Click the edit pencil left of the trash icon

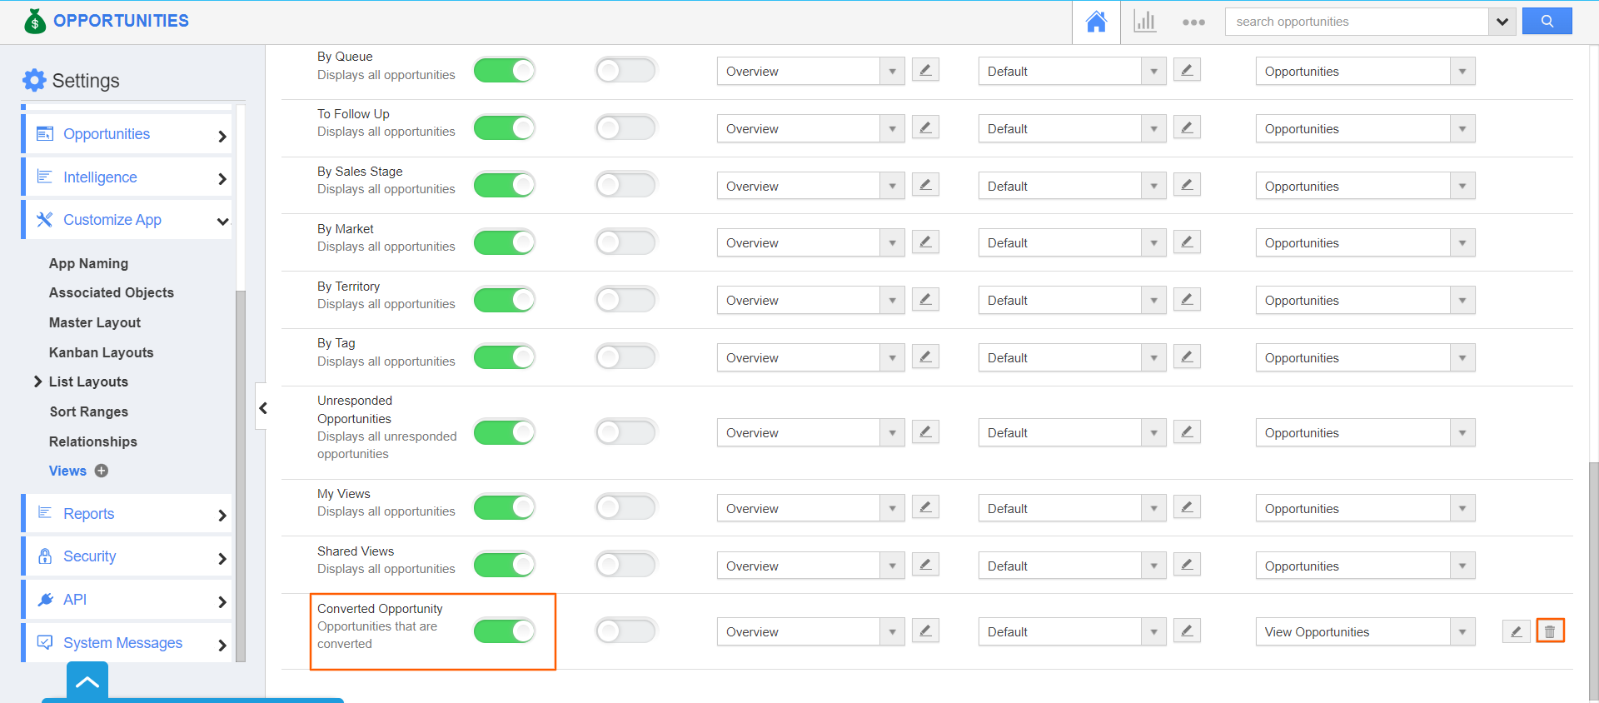pos(1517,631)
